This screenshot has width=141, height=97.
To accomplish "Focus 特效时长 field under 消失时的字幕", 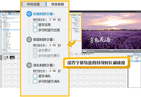I will [x=53, y=71].
